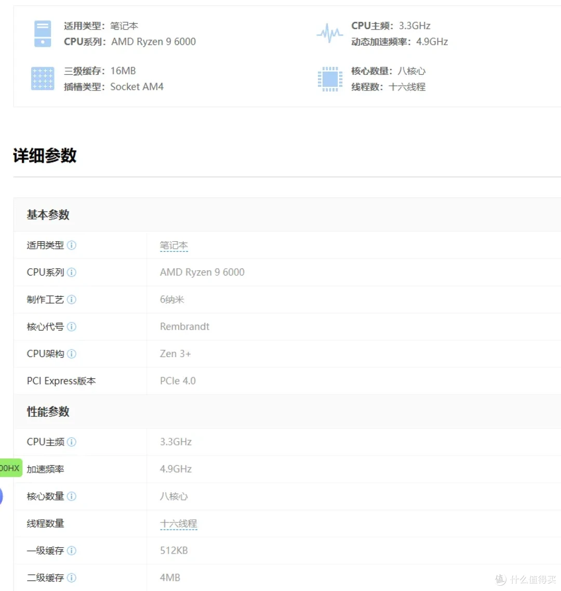
Task: Select the Rembrandt core codename value
Action: coord(184,327)
